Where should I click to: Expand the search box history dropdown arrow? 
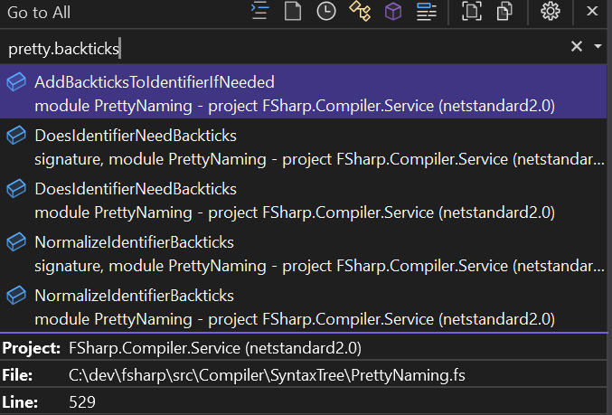(598, 47)
